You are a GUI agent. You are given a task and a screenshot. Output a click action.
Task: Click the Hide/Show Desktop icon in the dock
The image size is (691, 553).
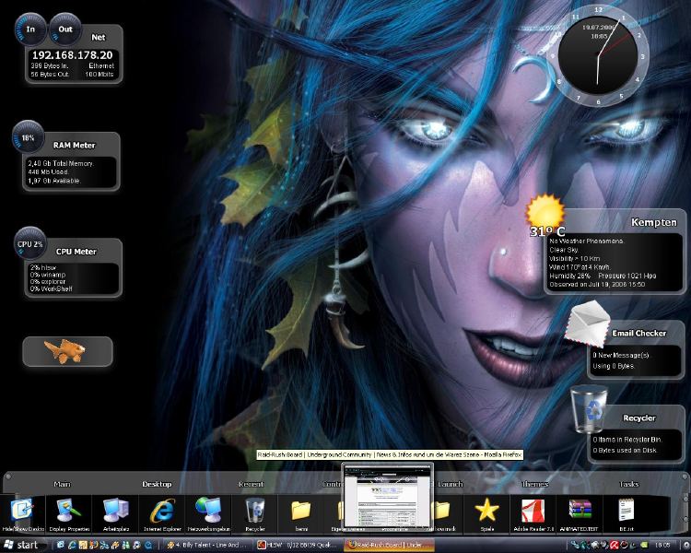click(x=22, y=511)
